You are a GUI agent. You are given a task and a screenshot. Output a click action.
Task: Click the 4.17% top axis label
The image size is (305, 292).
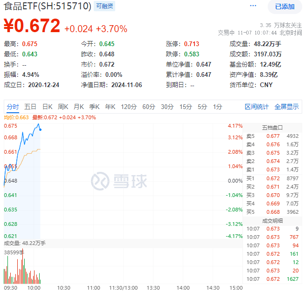click(235, 126)
